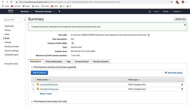
Task: Bookmark this page with the star icon
Action: (x=172, y=2)
